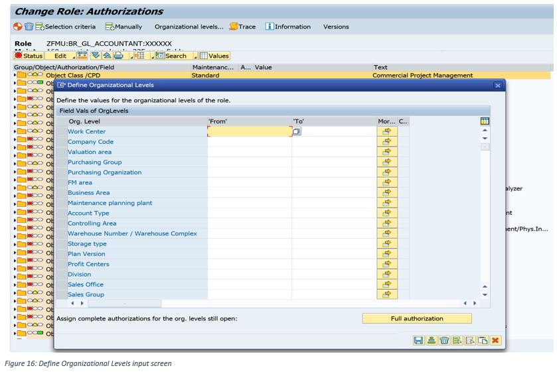Click the red X cancel icon in footer
This screenshot has width=557, height=372.
tap(495, 341)
